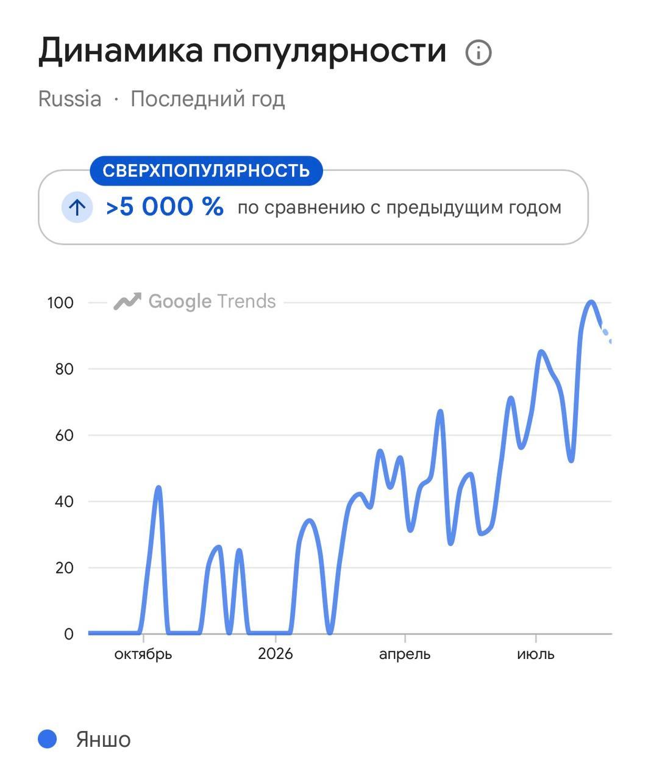This screenshot has width=662, height=781.
Task: Click the октябрь axis label
Action: [x=143, y=654]
